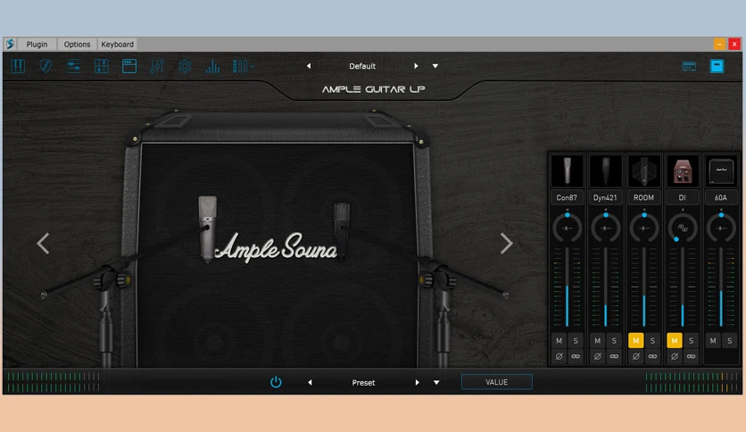746x432 pixels.
Task: Go to next preset after Default
Action: 416,66
